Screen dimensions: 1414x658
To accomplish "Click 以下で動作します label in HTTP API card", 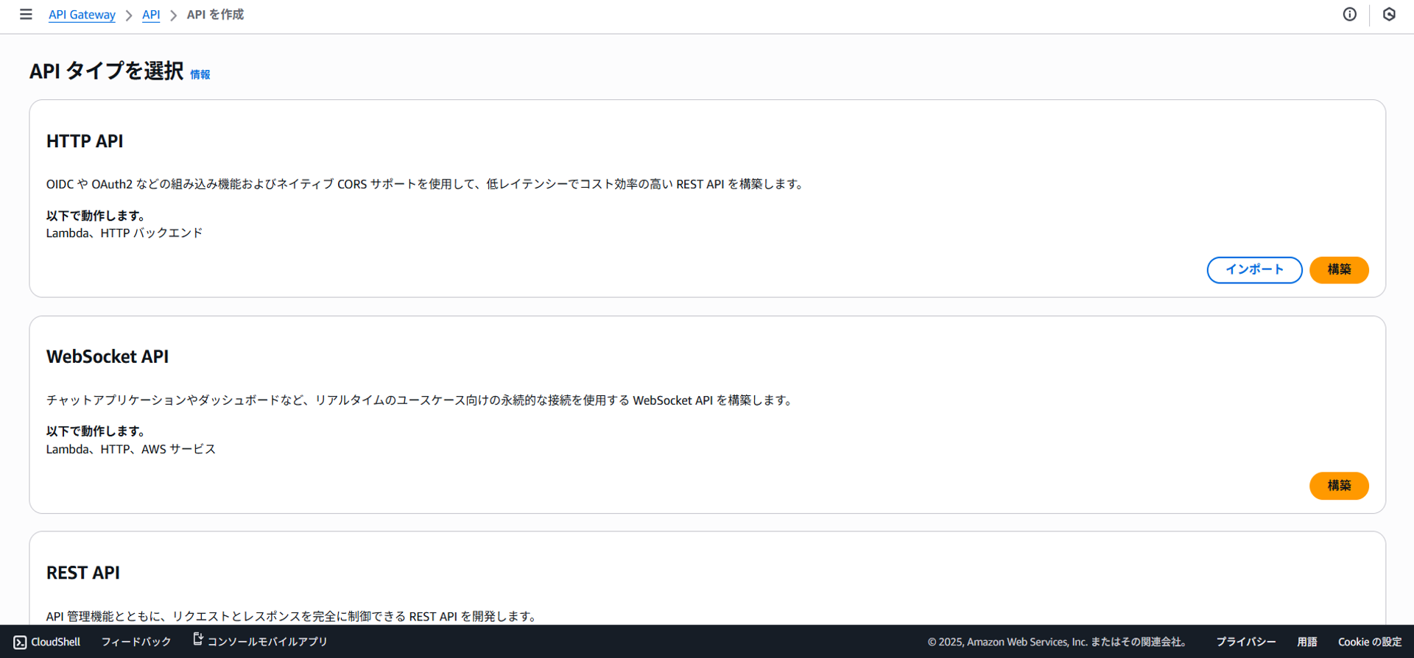I will click(96, 216).
